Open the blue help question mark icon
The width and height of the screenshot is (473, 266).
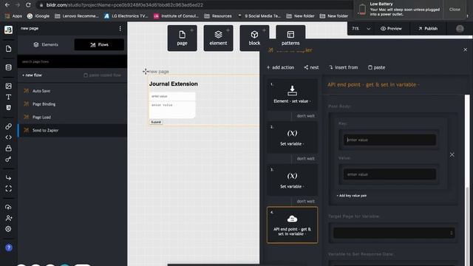(8, 248)
